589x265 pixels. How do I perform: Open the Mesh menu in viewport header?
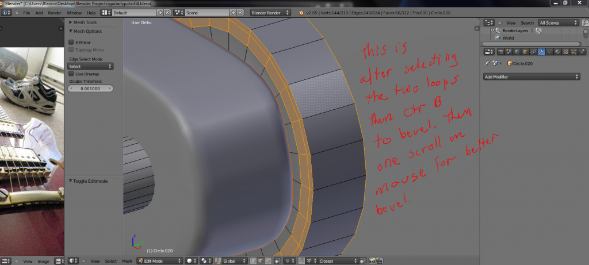(127, 260)
